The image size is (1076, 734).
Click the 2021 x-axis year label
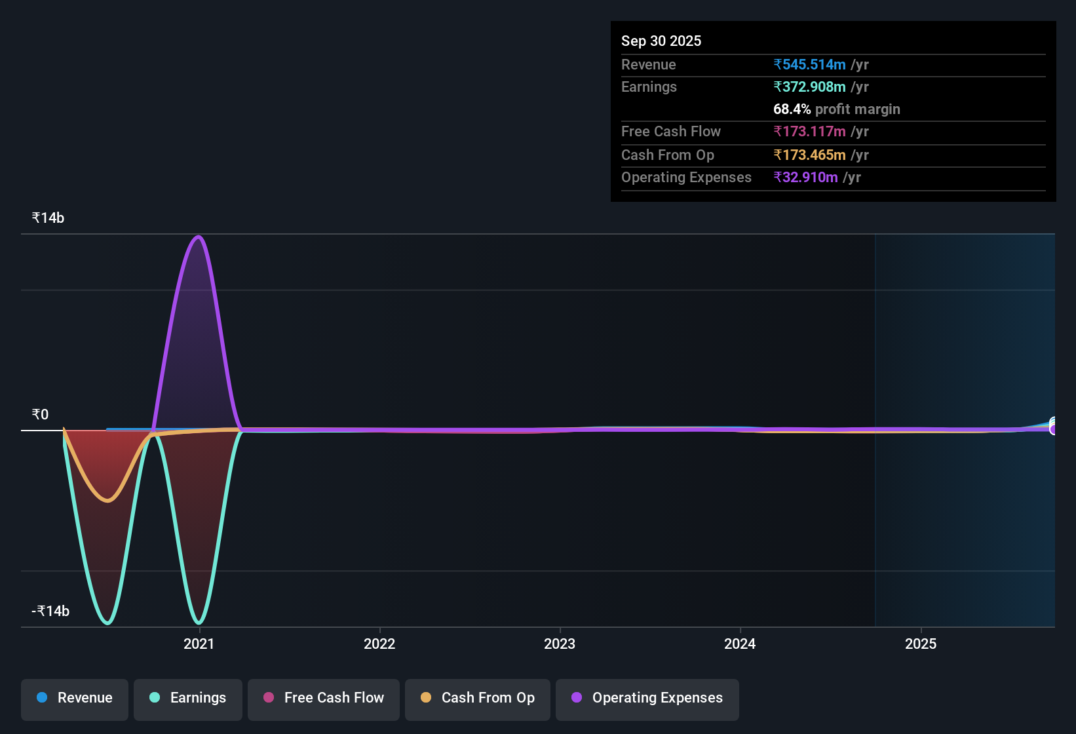(x=199, y=644)
